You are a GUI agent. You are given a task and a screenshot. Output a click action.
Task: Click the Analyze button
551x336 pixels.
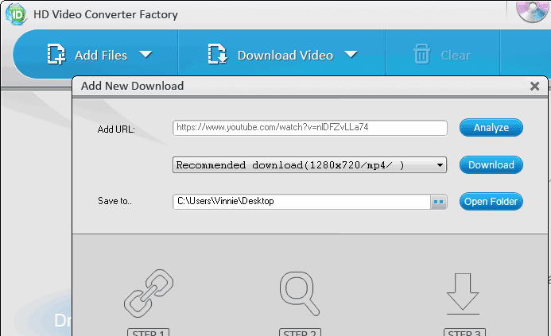click(x=491, y=127)
